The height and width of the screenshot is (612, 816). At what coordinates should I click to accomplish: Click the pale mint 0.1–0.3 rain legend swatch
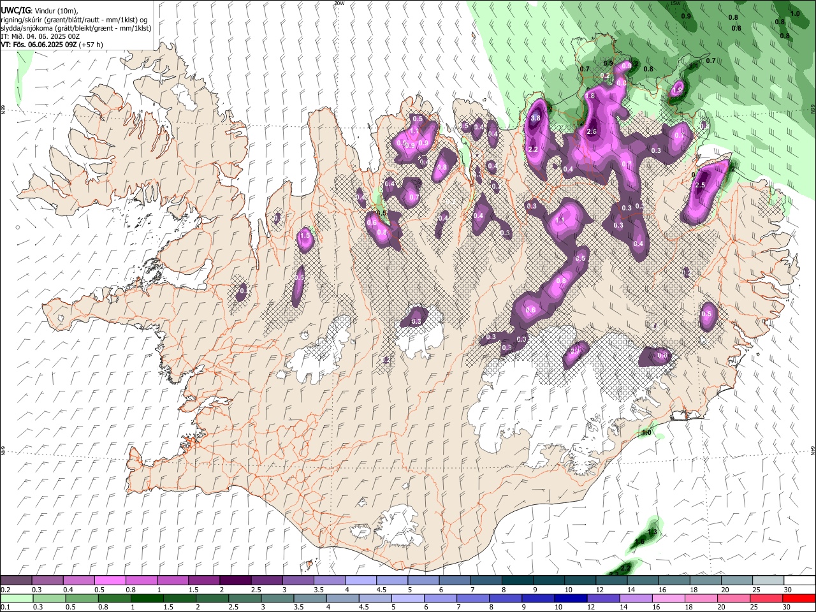17,598
